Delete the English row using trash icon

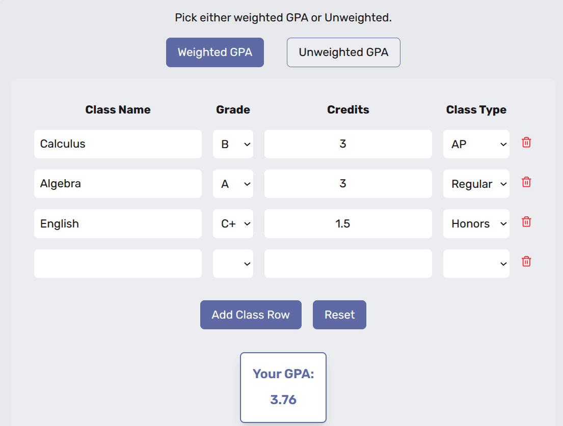pos(526,222)
